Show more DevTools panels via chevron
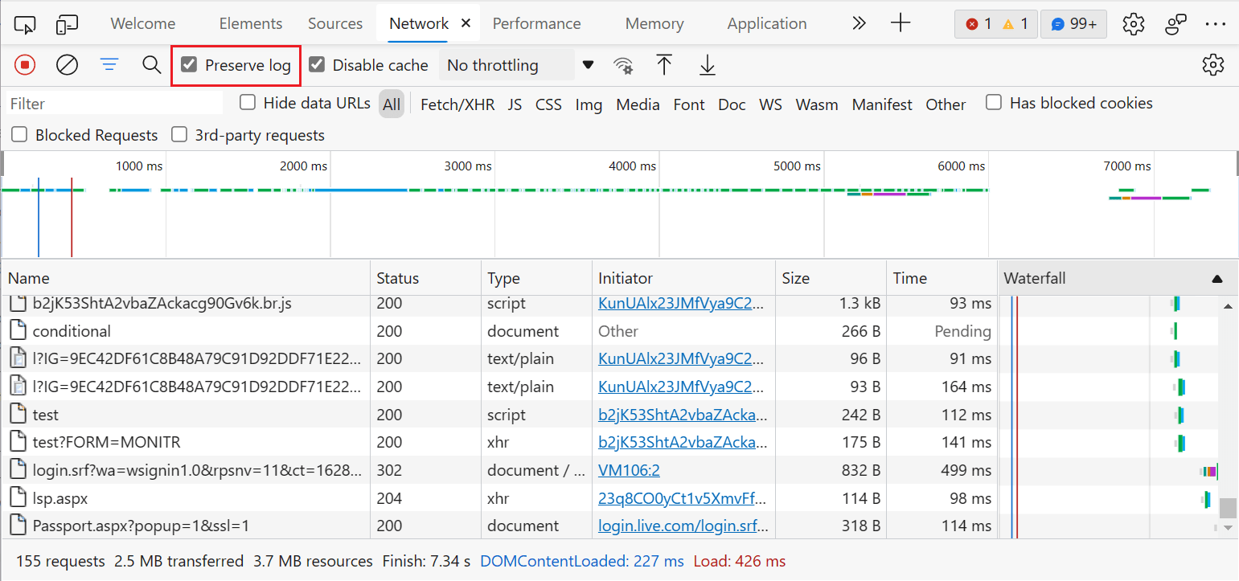Image resolution: width=1239 pixels, height=581 pixels. tap(859, 23)
